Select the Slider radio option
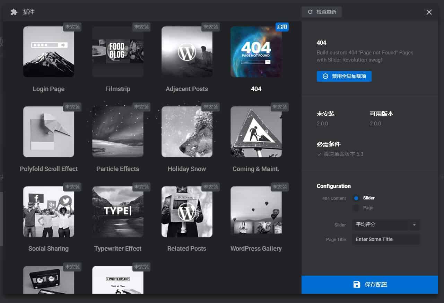Viewport: 444px width, 303px height. (x=356, y=198)
